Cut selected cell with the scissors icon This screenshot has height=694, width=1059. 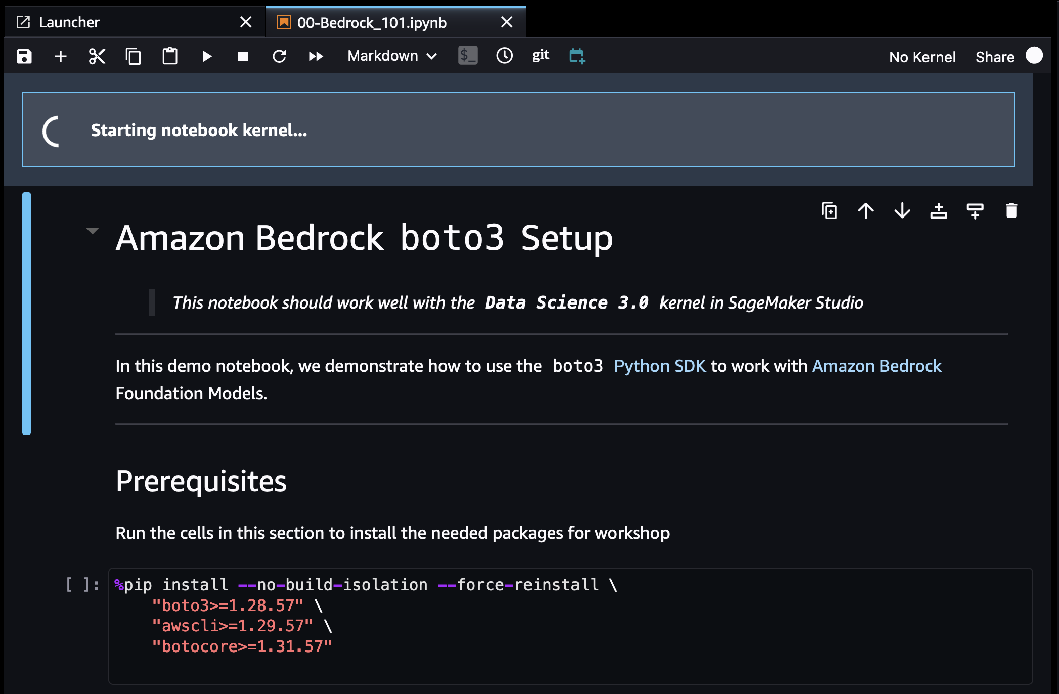tap(97, 56)
